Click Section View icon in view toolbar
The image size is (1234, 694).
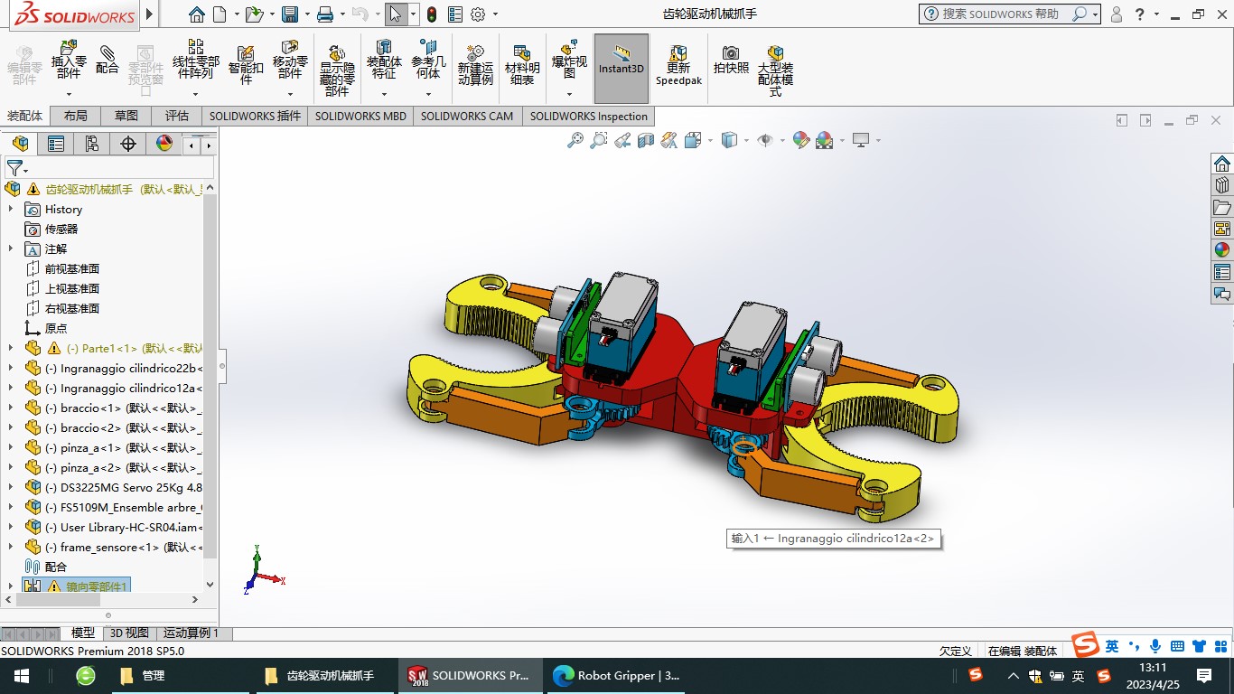[646, 140]
